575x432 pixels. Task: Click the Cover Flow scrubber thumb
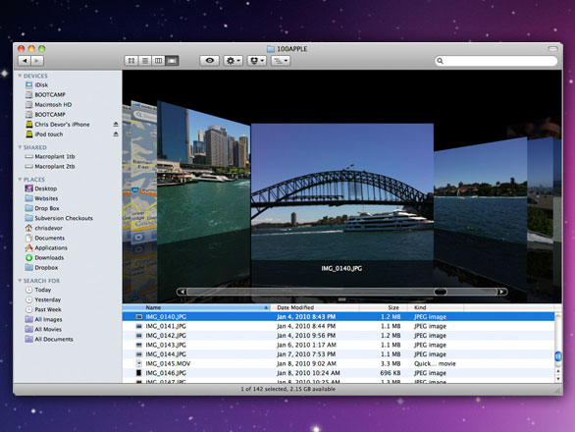coord(441,292)
